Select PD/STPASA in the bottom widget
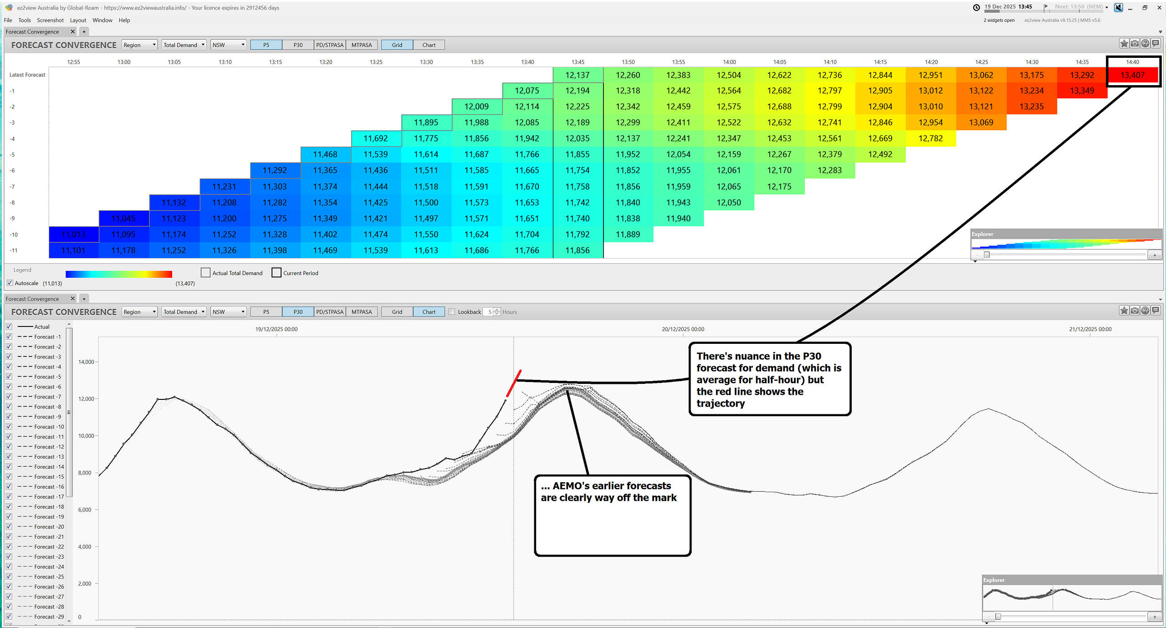The height and width of the screenshot is (628, 1166). [330, 312]
